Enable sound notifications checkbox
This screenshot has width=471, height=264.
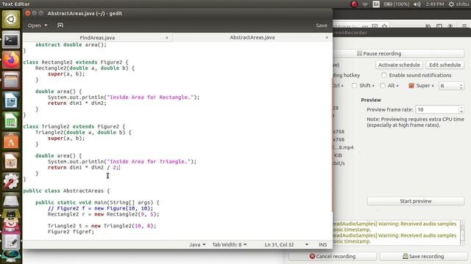(384, 75)
